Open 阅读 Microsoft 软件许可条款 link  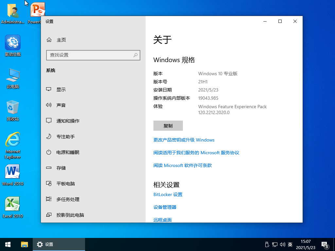[183, 165]
